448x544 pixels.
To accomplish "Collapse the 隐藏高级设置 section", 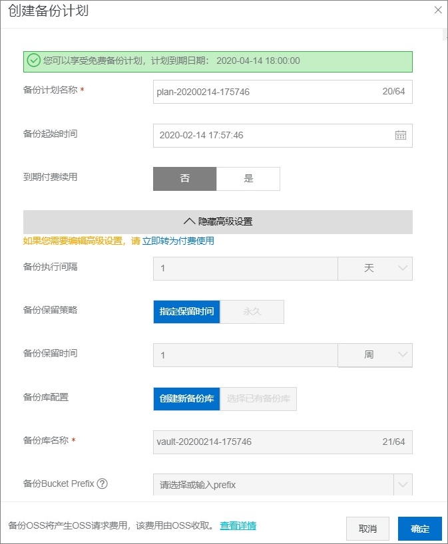I will (218, 221).
